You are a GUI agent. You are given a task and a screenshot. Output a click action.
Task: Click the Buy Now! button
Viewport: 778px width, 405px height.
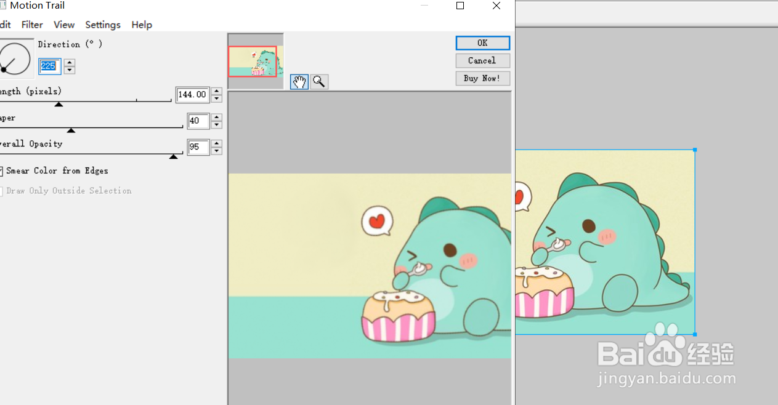483,78
